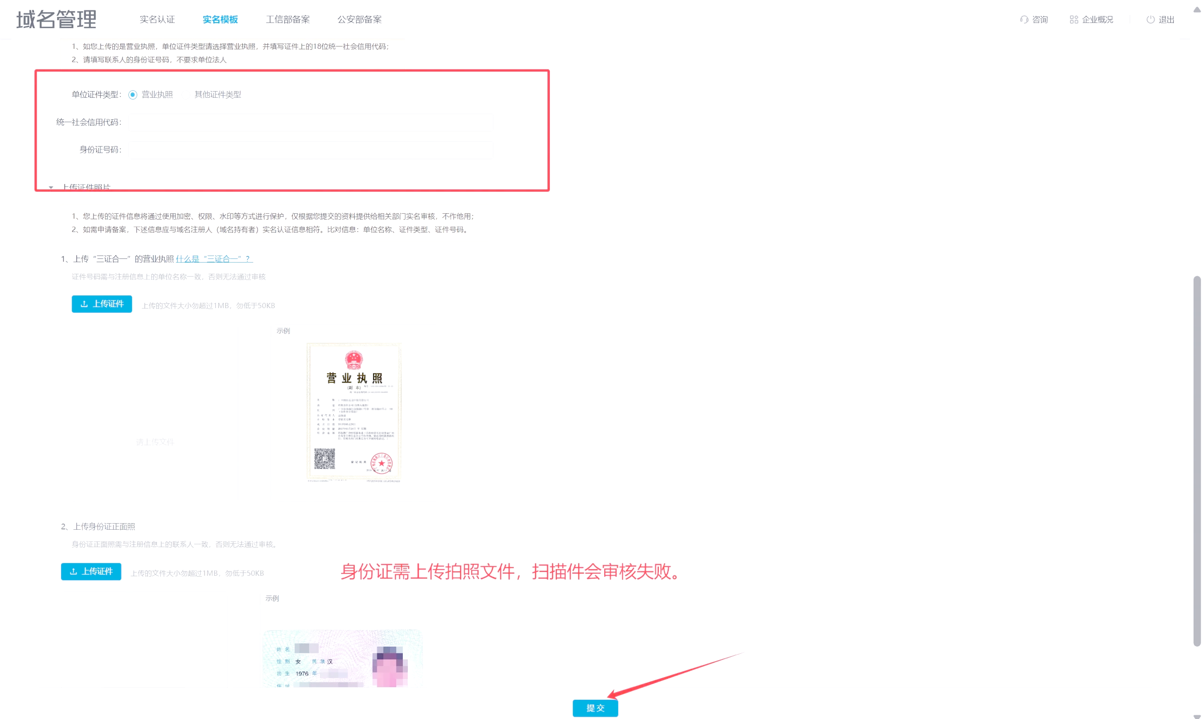Viewport: 1203px width, 719px height.
Task: Click the grid icon beside 企业概况
Action: tap(1074, 20)
